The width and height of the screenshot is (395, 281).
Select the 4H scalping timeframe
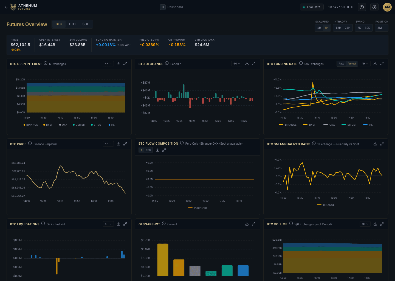pos(326,28)
